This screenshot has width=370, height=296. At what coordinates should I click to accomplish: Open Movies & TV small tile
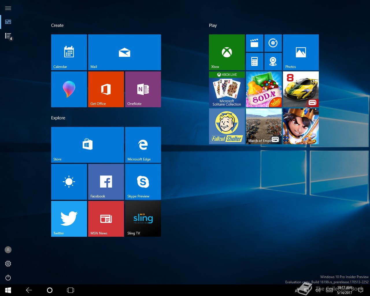pos(255,43)
